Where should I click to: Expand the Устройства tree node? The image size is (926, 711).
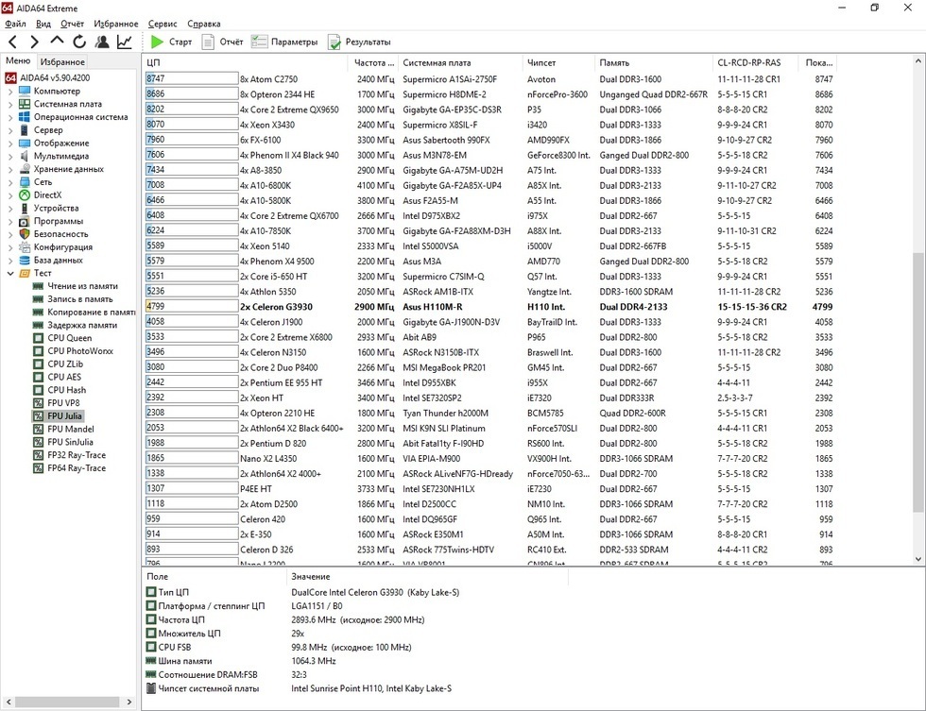[x=10, y=209]
